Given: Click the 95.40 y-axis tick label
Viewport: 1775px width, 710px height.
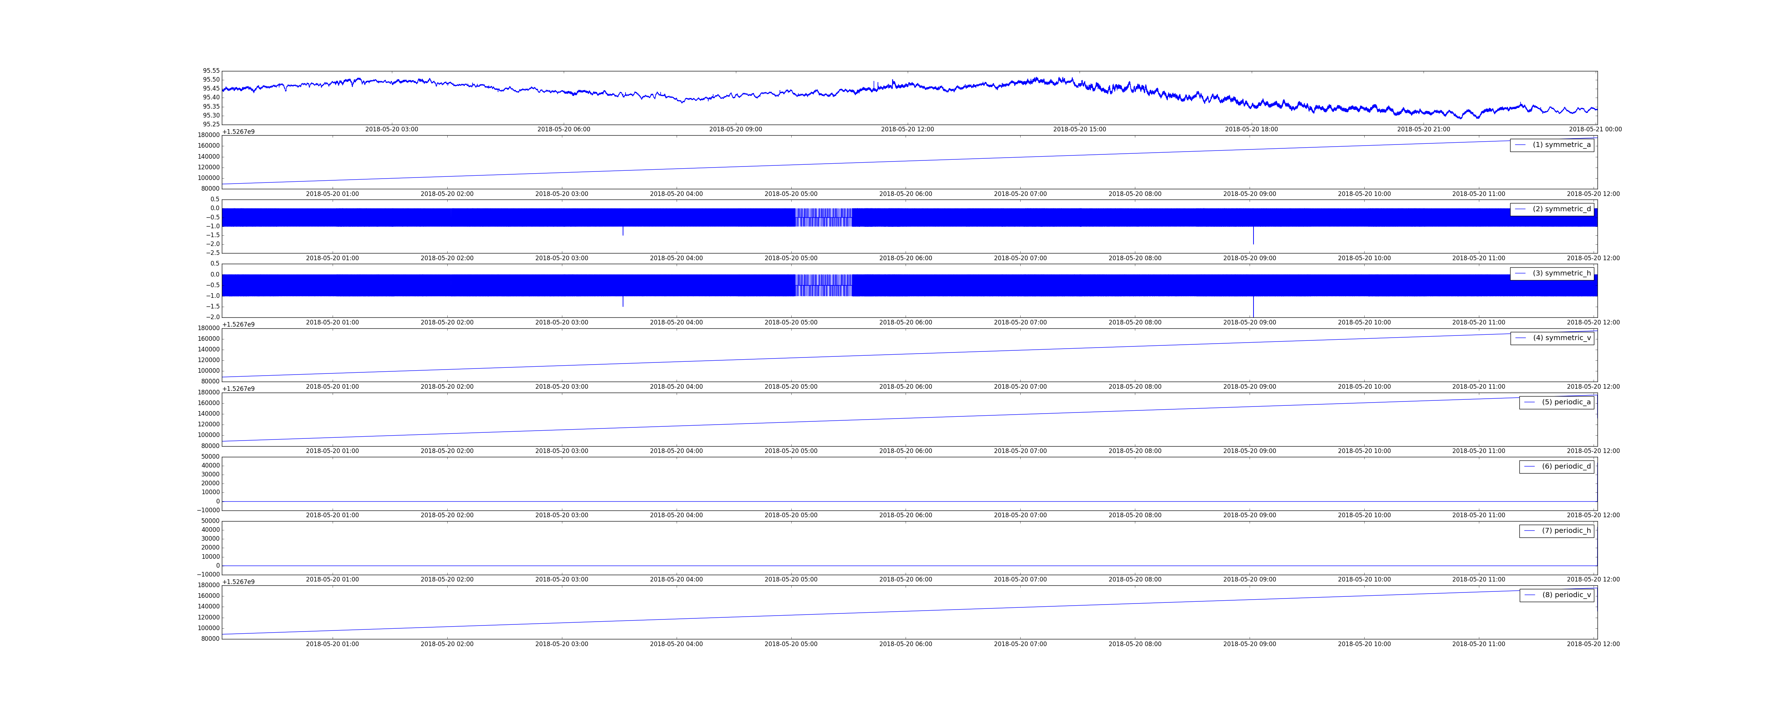Looking at the screenshot, I should (x=211, y=98).
